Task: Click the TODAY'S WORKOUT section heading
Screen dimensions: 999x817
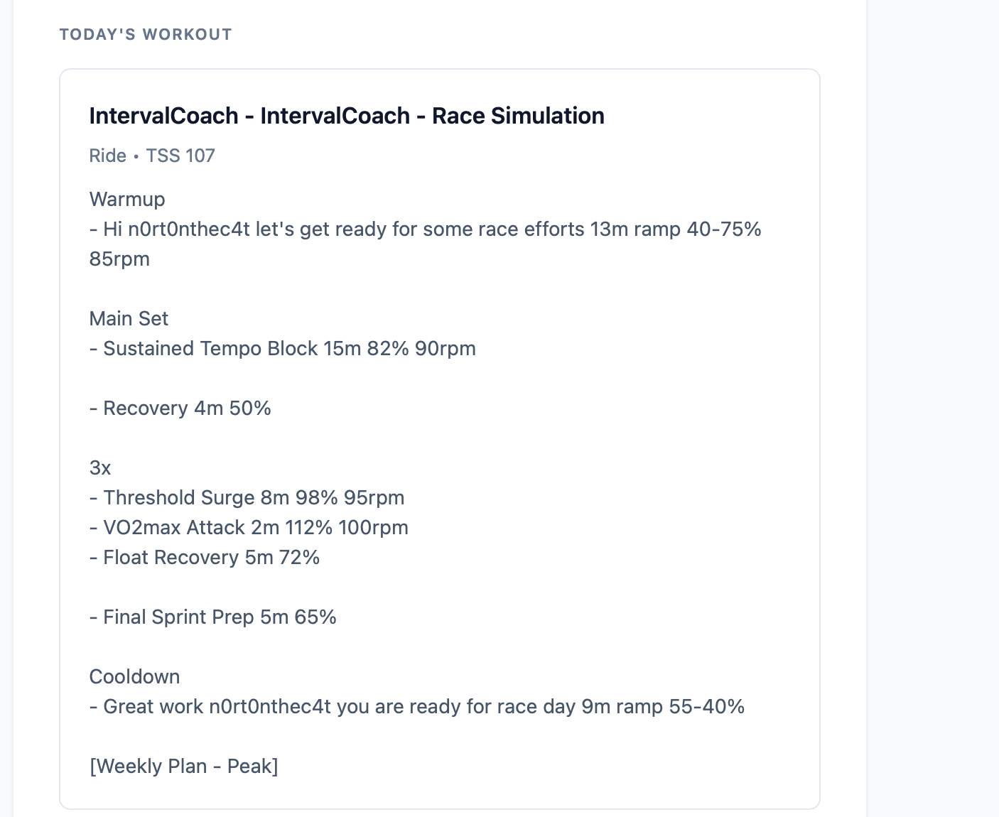Action: coord(146,35)
